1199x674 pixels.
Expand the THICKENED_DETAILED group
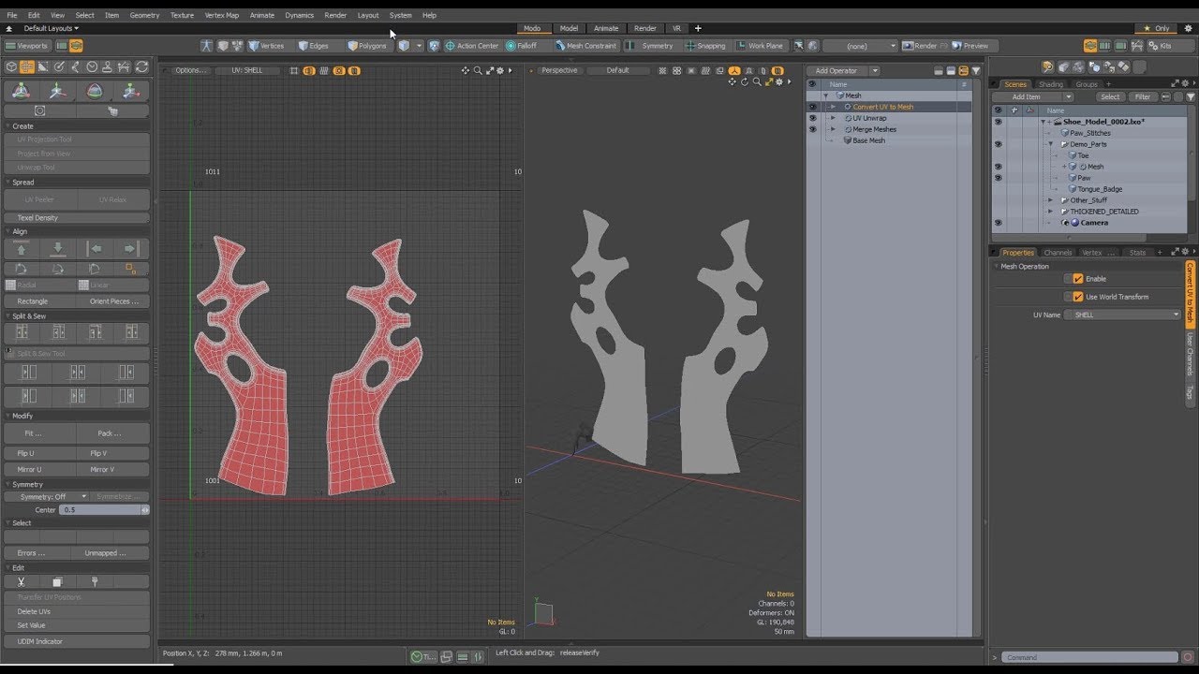1051,212
